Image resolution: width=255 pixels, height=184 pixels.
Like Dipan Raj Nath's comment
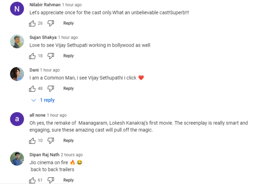pyautogui.click(x=33, y=180)
